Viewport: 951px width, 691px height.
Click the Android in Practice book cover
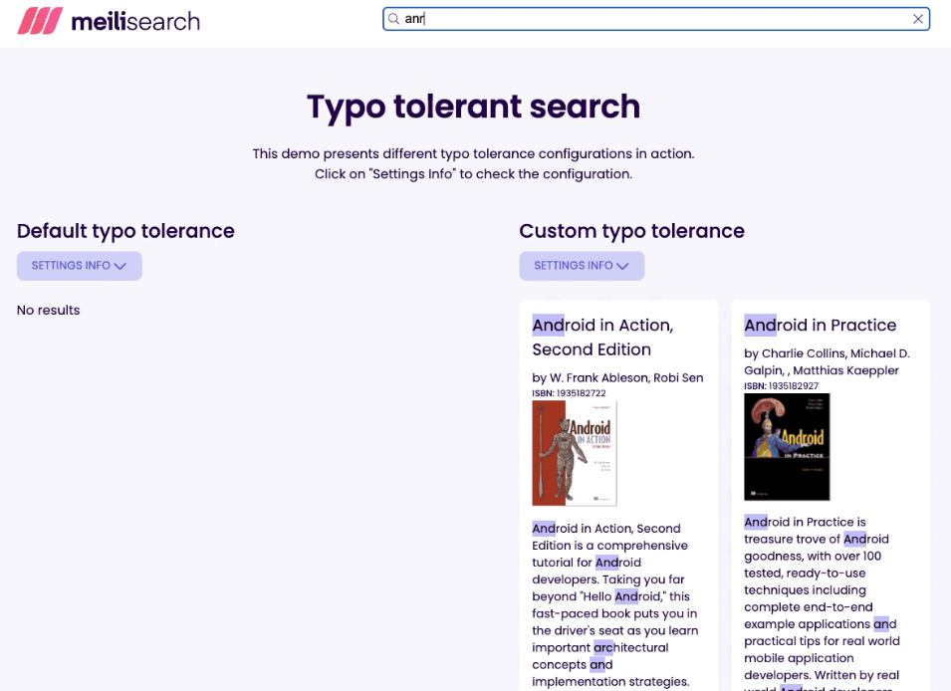[x=787, y=447]
